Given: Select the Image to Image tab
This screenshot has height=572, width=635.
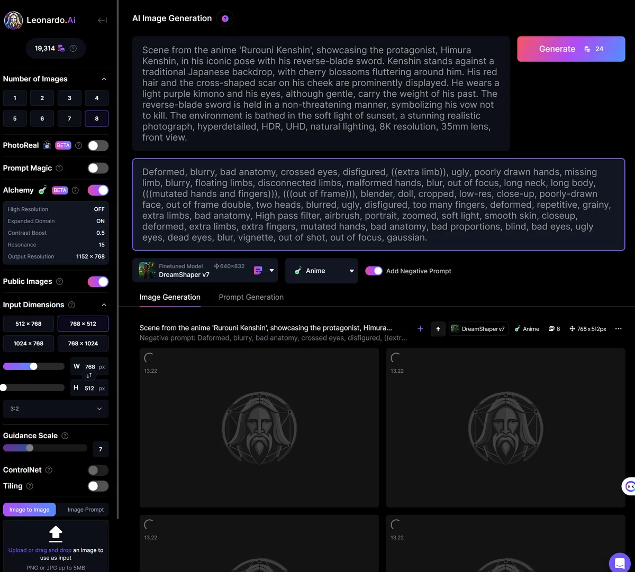Looking at the screenshot, I should [x=29, y=510].
